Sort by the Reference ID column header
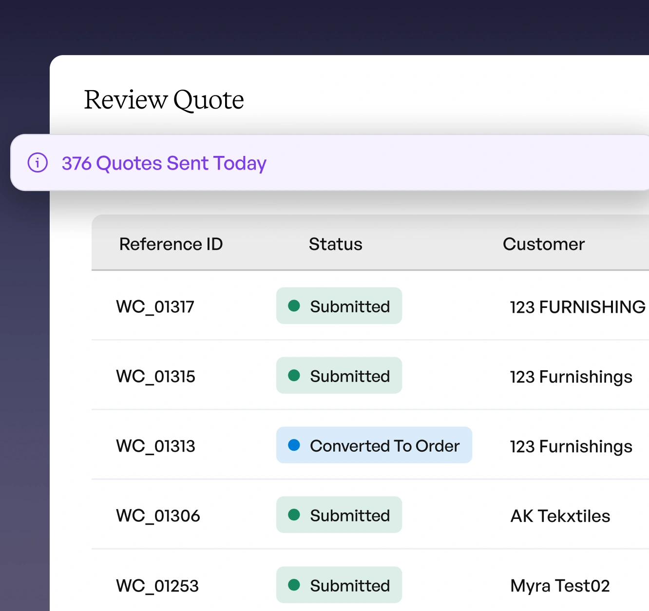The width and height of the screenshot is (649, 611). 171,244
